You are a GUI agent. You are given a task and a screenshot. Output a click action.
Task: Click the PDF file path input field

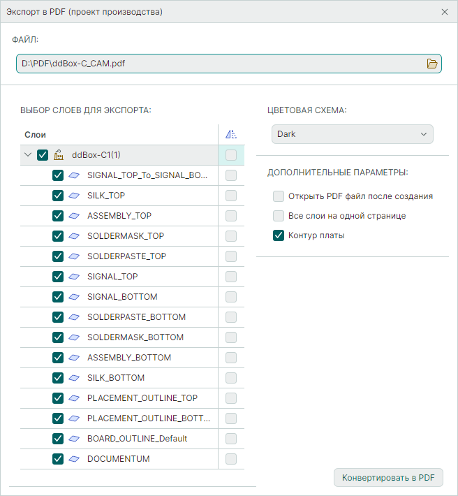tap(216, 64)
